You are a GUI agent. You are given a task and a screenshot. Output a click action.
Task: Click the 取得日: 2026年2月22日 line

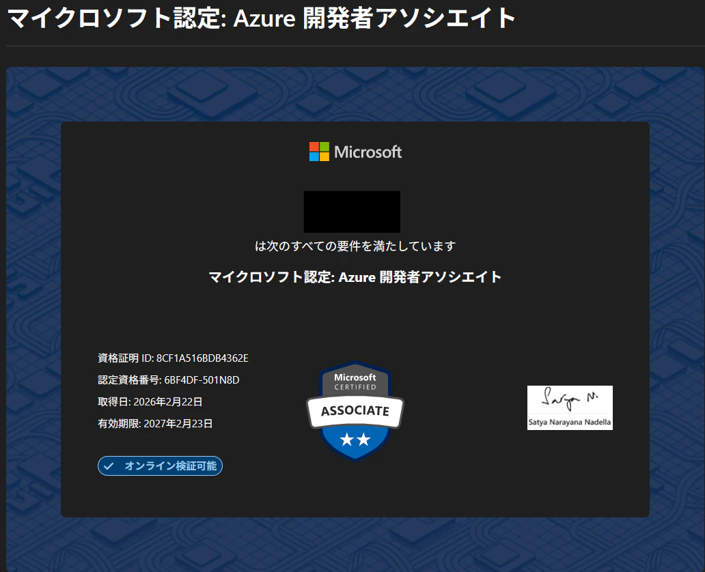coord(150,402)
